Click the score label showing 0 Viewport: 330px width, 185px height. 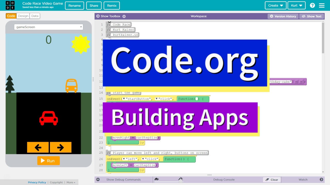48,40
